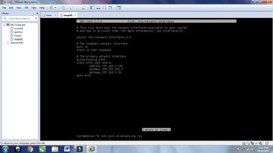Open the Tabs menu
Screen dimensions: 273x153
point(34,8)
